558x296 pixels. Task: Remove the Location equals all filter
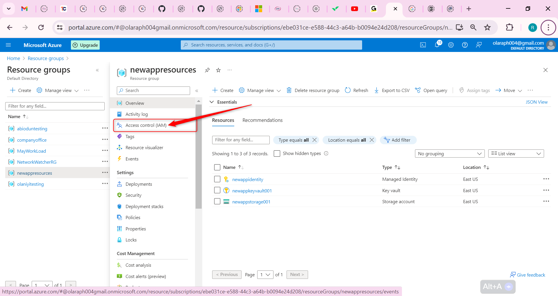tap(372, 140)
